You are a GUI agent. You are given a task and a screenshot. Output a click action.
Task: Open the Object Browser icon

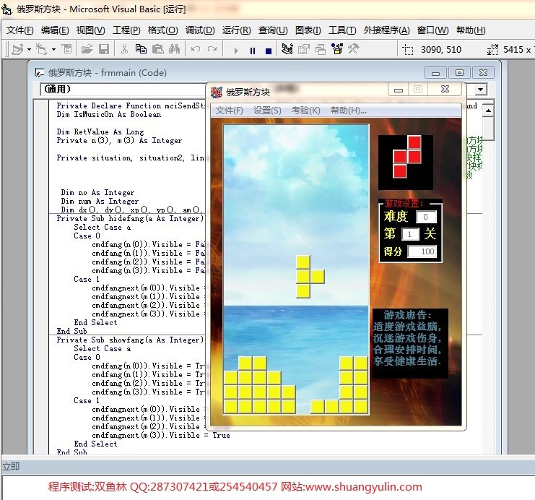(x=337, y=49)
